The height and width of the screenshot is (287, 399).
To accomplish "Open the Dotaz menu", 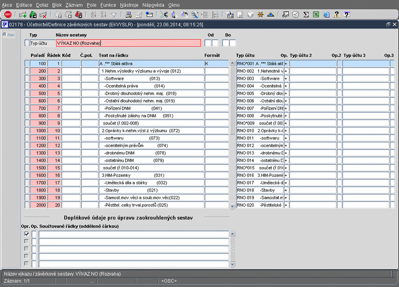I will pyautogui.click(x=42, y=5).
